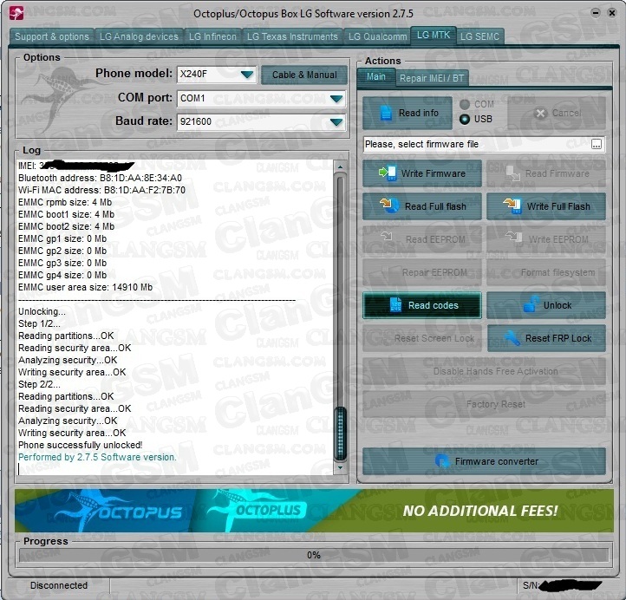
Task: Switch to LG Texas Instruments tab
Action: click(x=292, y=36)
